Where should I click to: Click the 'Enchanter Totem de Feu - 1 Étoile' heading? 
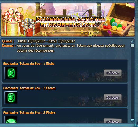pyautogui.click(x=29, y=63)
